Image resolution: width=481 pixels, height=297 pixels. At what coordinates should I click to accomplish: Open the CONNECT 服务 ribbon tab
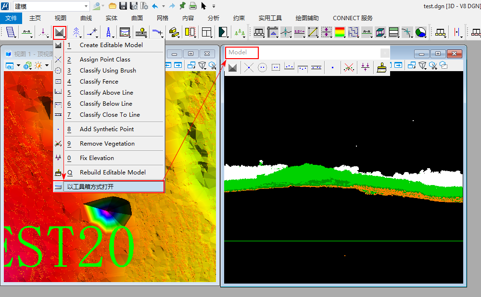[353, 18]
